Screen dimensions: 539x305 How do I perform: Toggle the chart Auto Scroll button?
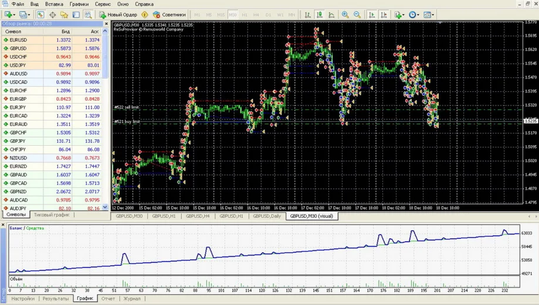pyautogui.click(x=371, y=15)
